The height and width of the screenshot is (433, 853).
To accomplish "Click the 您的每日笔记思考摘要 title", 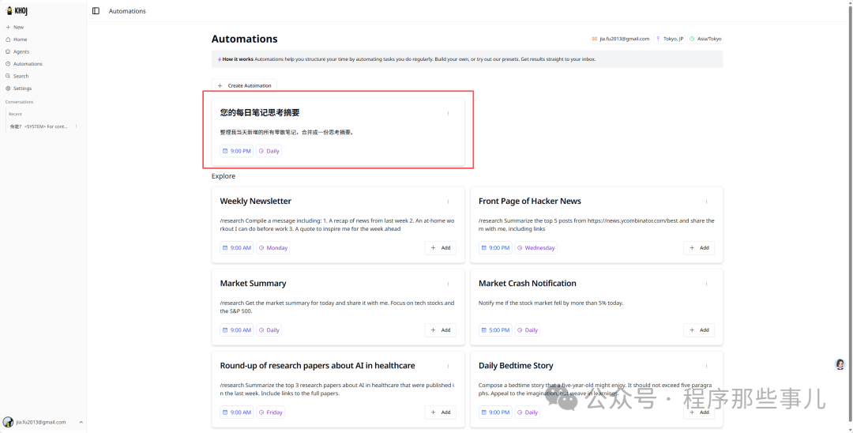I will [x=260, y=113].
